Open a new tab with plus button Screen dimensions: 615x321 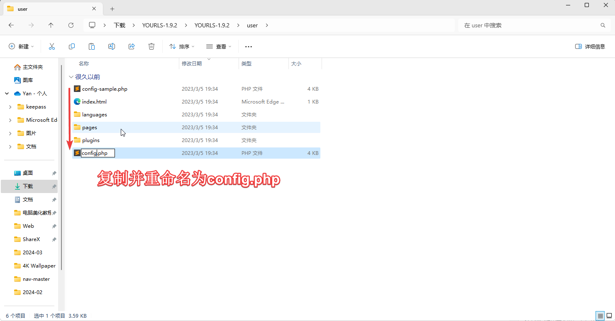112,9
